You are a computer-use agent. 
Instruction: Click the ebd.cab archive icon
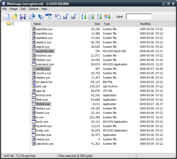(x=34, y=86)
